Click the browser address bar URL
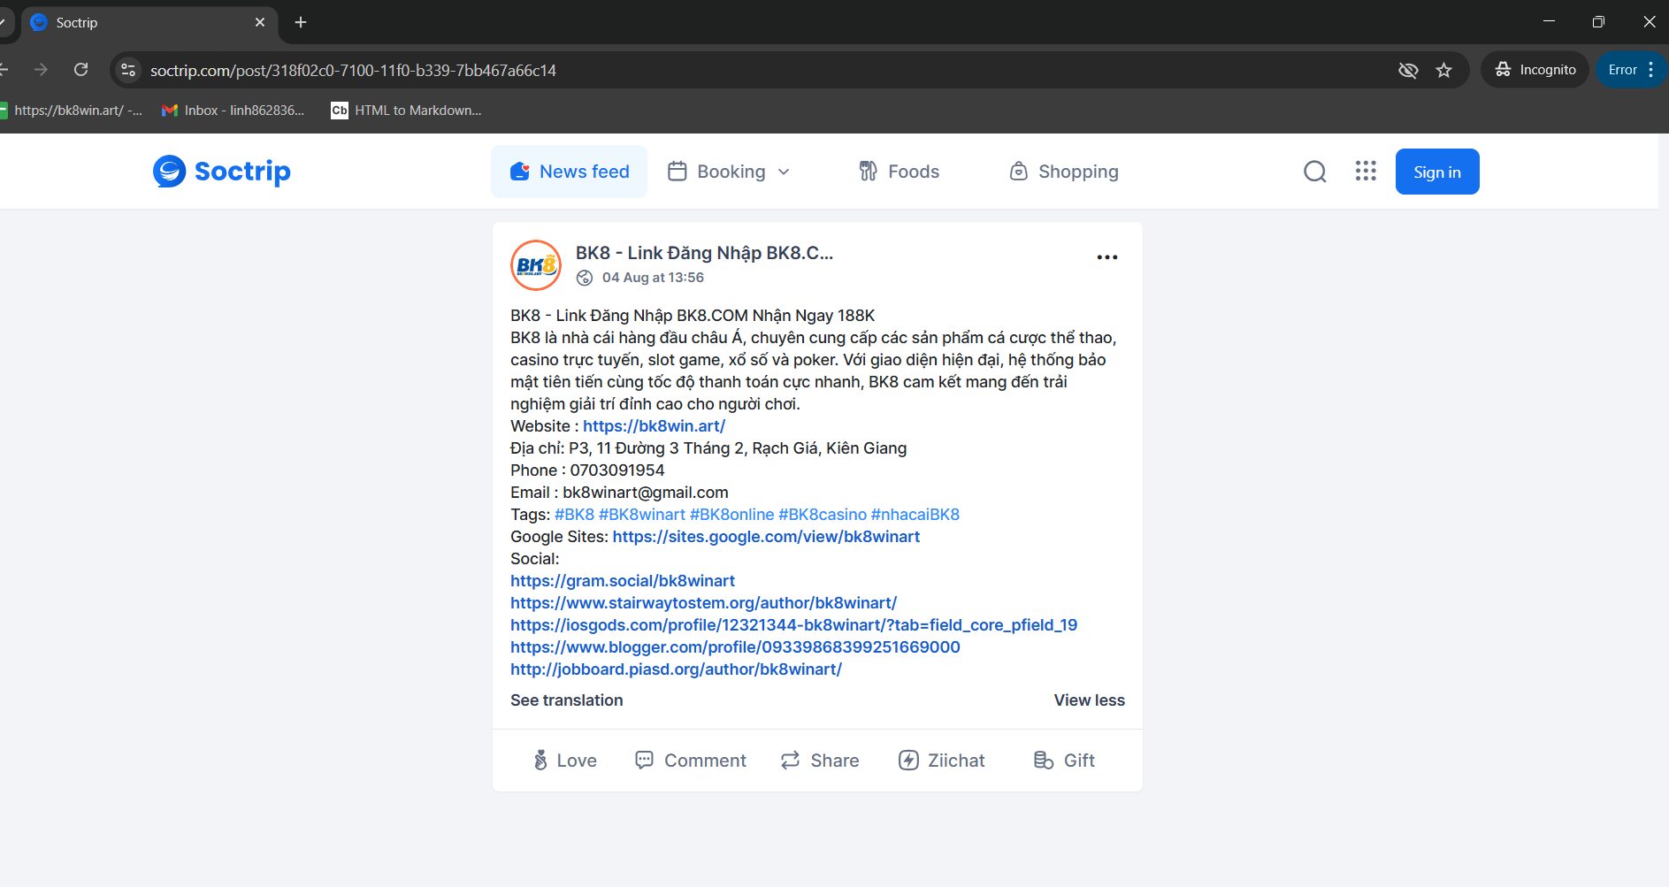 coord(353,70)
